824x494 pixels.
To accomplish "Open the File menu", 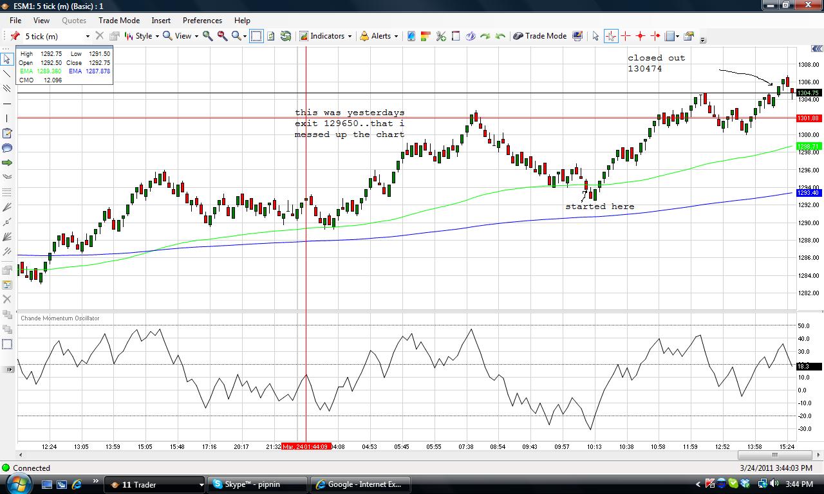I will (x=15, y=20).
